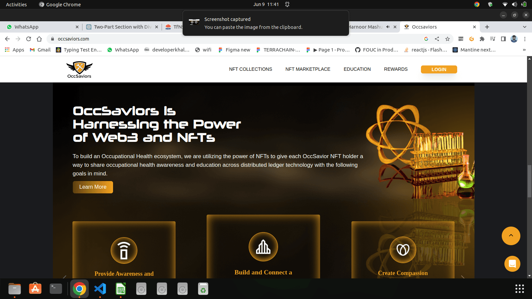Open EDUCATION menu item
532x299 pixels.
(357, 69)
